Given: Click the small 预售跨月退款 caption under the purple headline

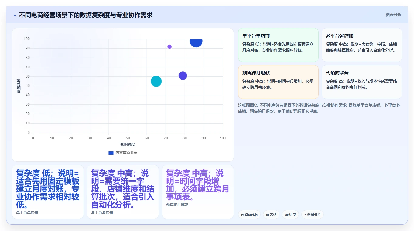Looking at the screenshot, I should [x=177, y=205].
